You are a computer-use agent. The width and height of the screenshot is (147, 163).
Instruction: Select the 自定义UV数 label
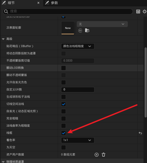pos(14,89)
